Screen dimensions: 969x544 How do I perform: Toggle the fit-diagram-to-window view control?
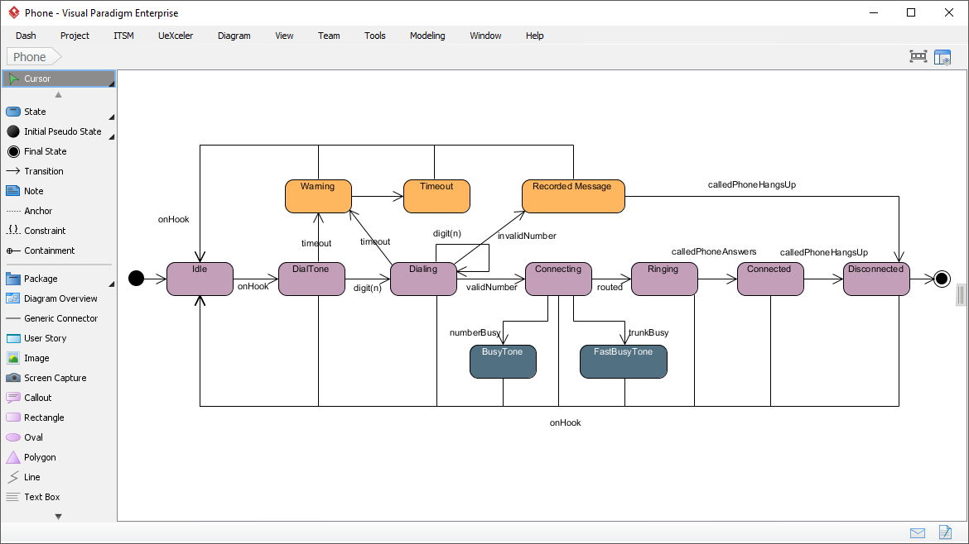pos(918,56)
